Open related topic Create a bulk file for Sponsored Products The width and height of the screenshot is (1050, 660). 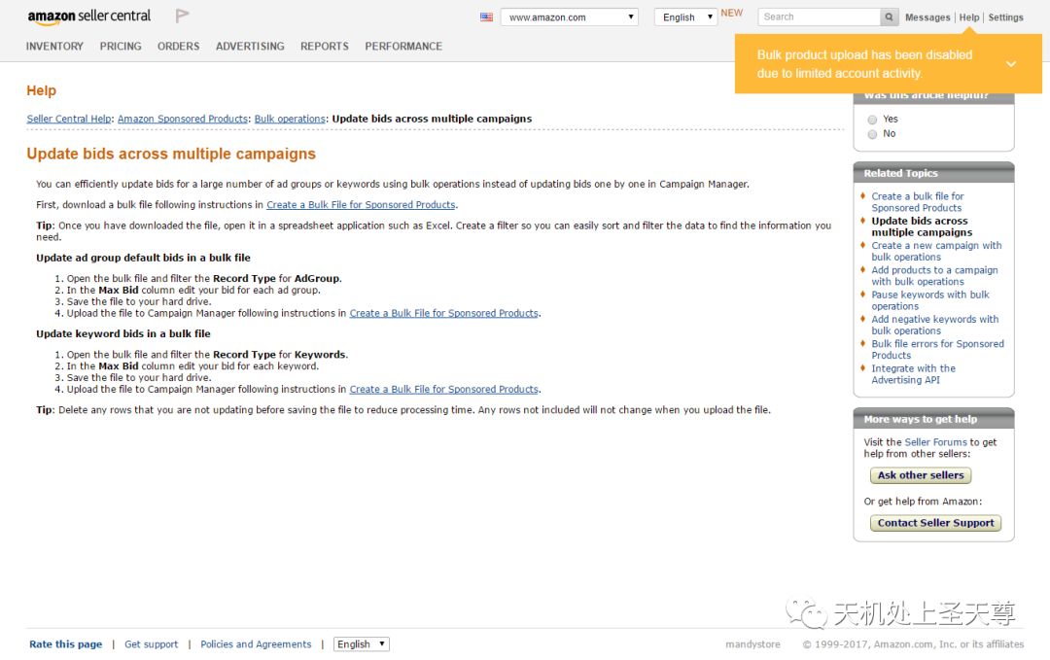pyautogui.click(x=918, y=202)
